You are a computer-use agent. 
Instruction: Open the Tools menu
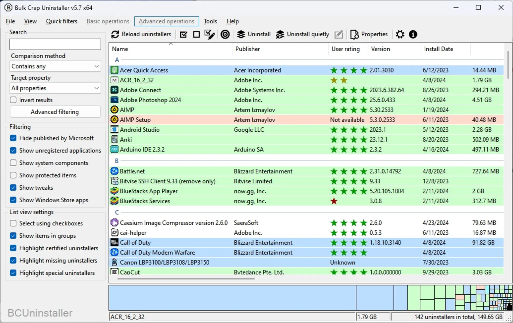210,21
